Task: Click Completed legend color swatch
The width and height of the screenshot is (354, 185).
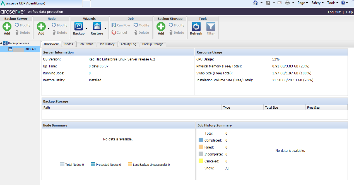Action: click(201, 140)
